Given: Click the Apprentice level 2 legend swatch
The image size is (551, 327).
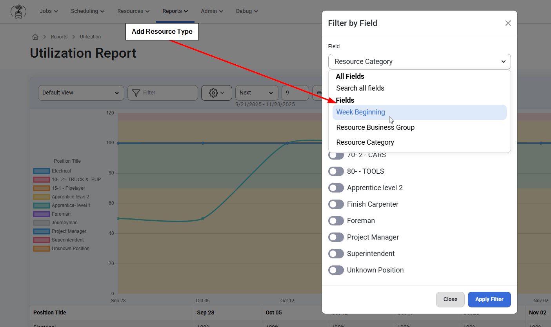Looking at the screenshot, I should click(x=42, y=197).
